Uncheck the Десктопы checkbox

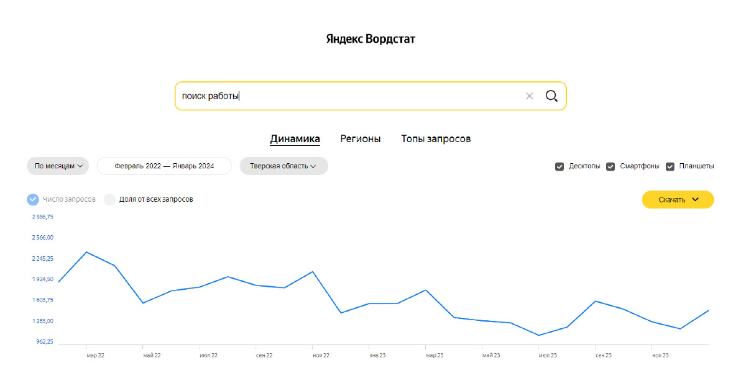coord(559,166)
